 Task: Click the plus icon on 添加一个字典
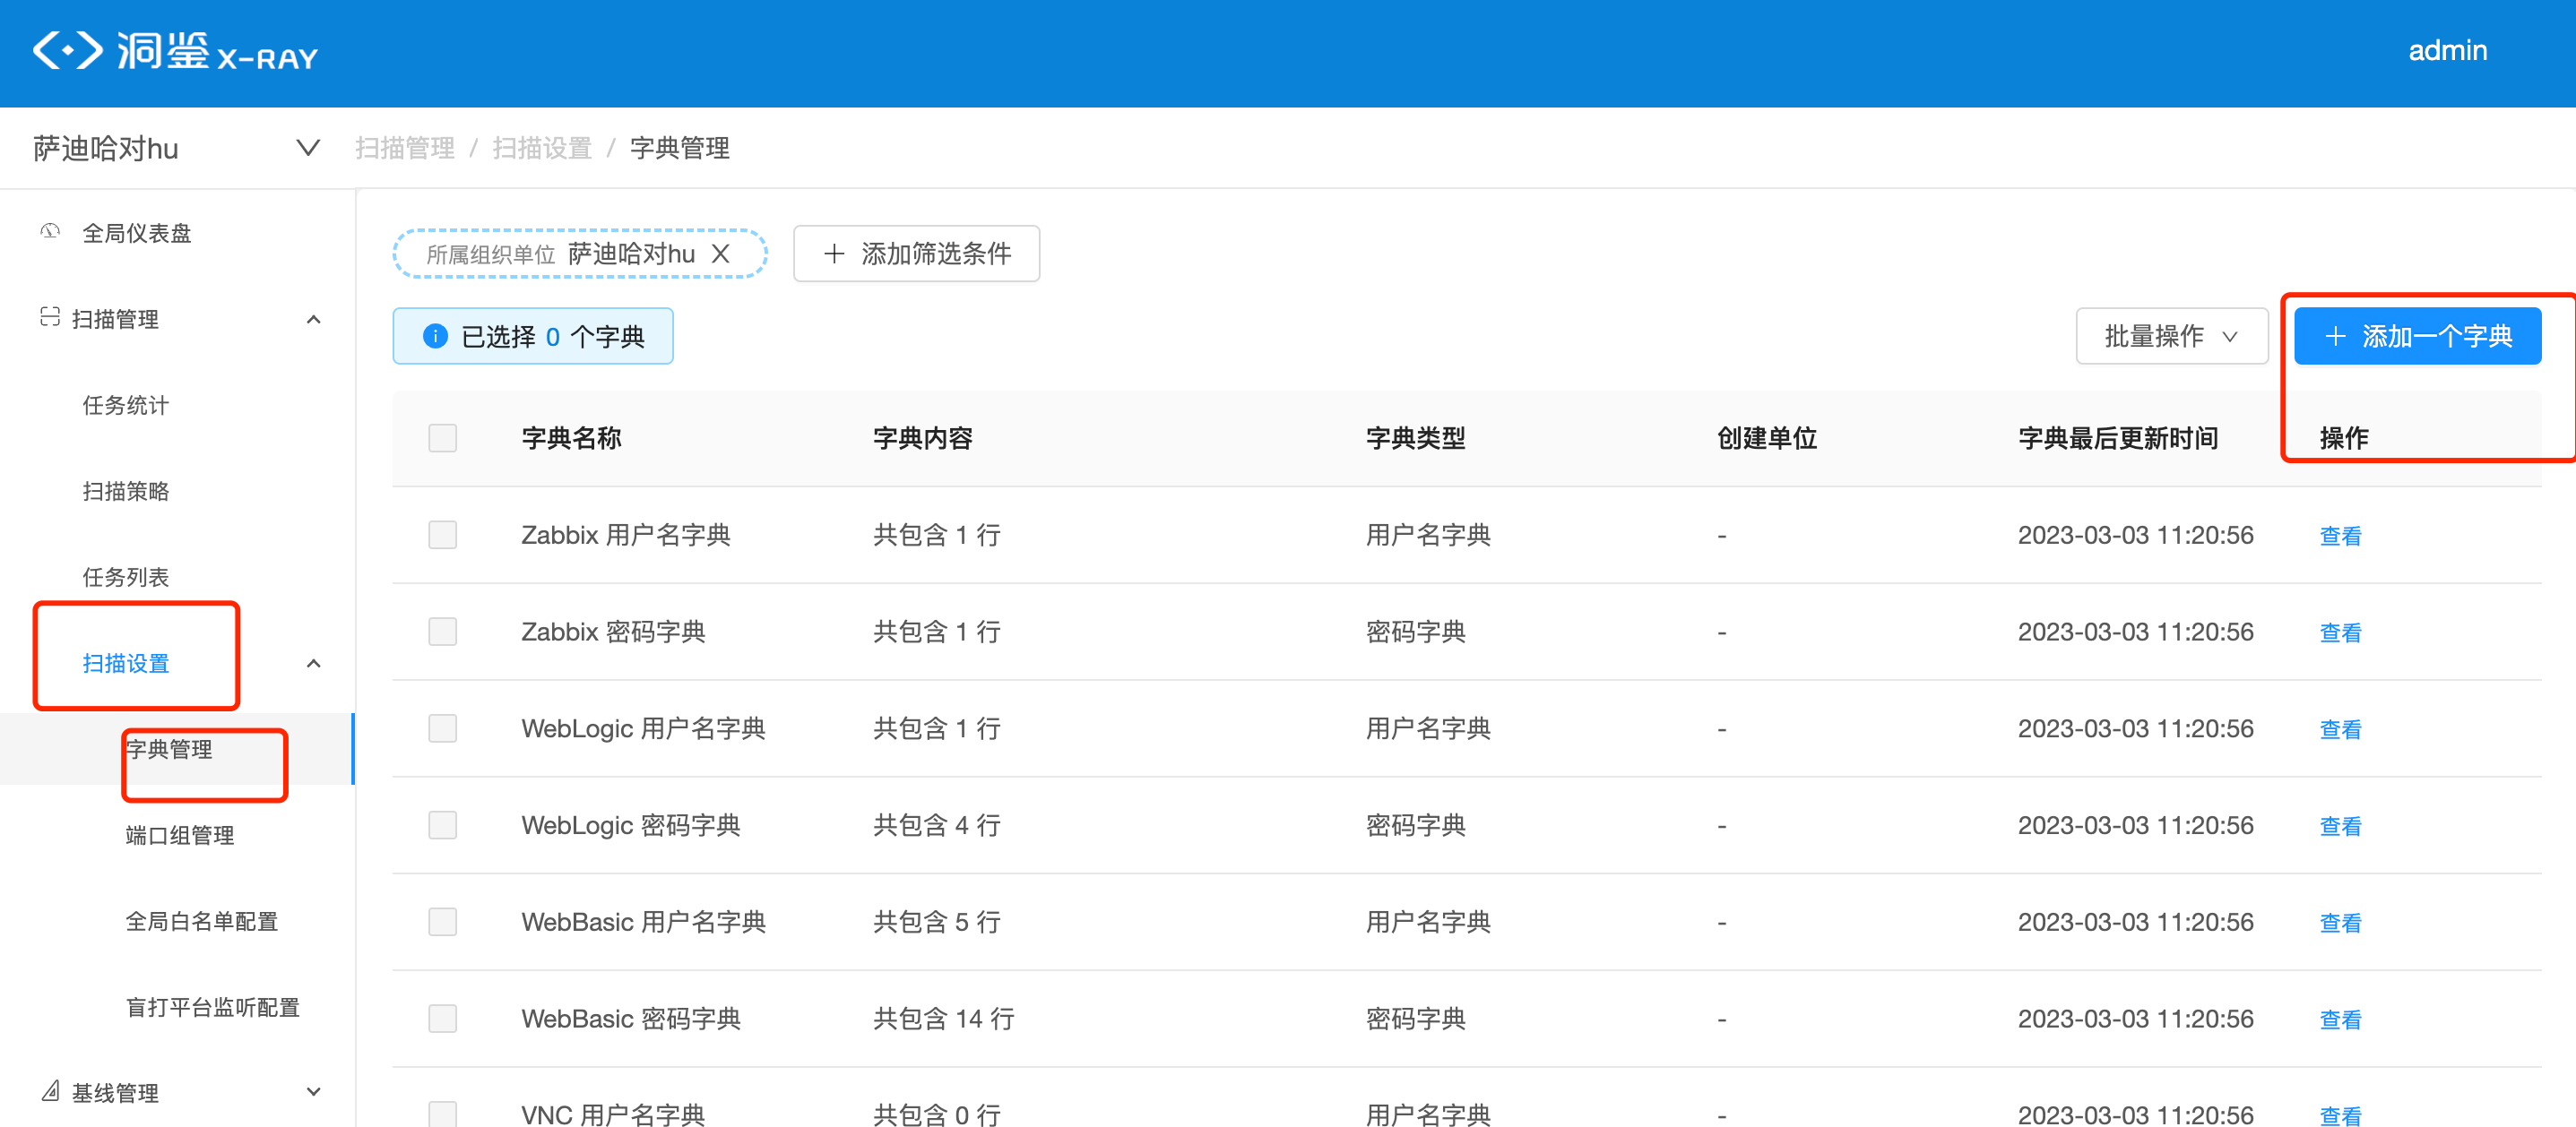2335,336
